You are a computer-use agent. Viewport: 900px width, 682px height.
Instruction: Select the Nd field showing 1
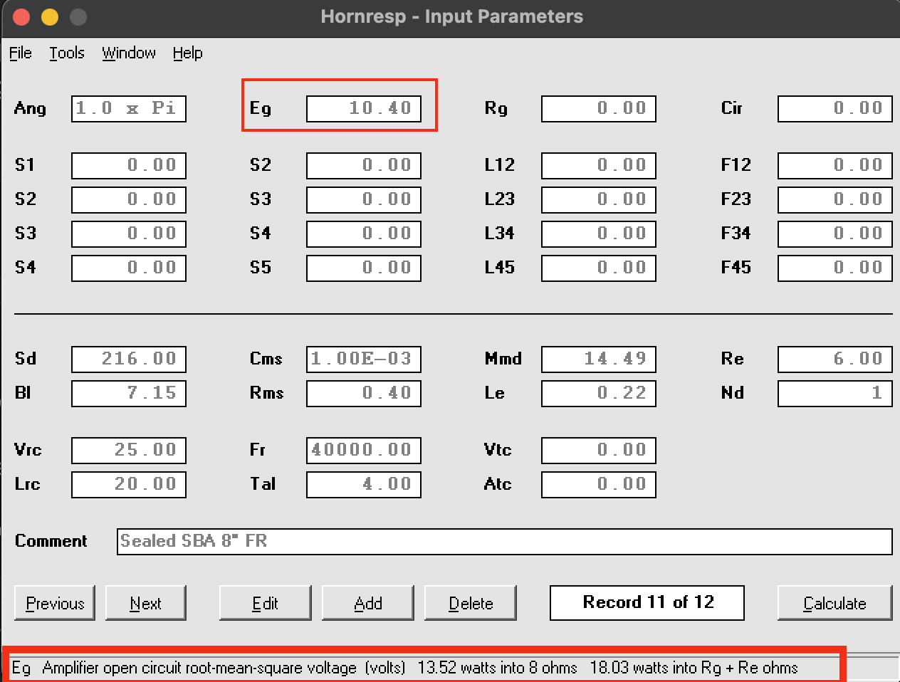tap(835, 394)
